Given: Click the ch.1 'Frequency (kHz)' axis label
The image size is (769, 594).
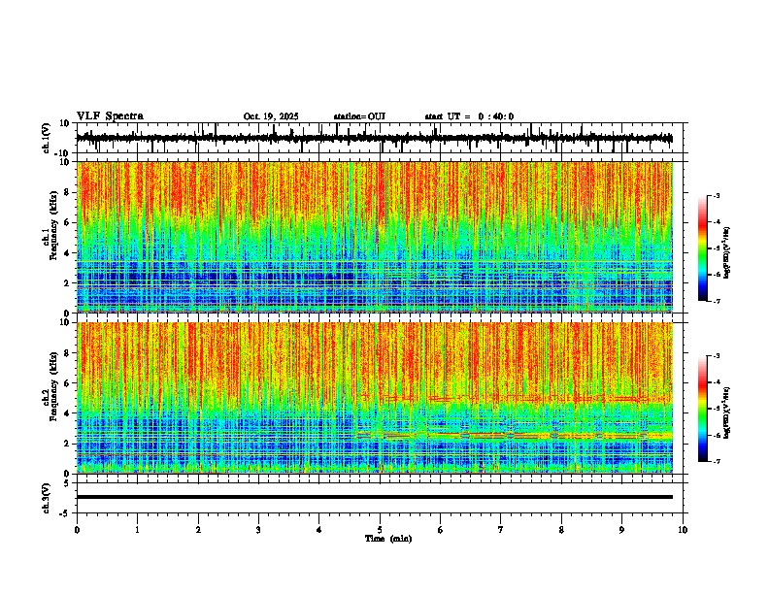Looking at the screenshot, I should tap(53, 225).
